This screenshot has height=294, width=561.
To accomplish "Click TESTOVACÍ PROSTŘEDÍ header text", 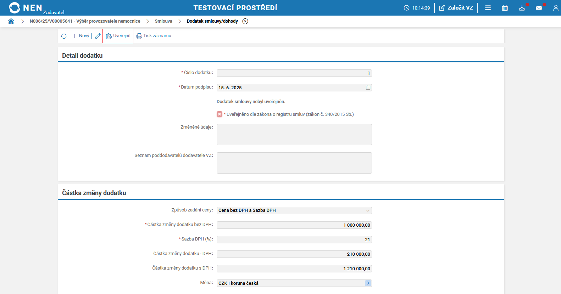I will pyautogui.click(x=235, y=8).
